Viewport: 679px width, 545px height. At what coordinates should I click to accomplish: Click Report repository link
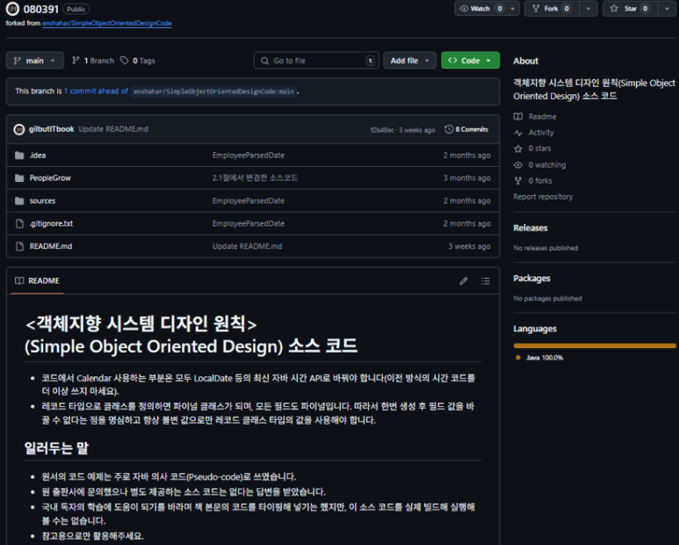tap(543, 197)
